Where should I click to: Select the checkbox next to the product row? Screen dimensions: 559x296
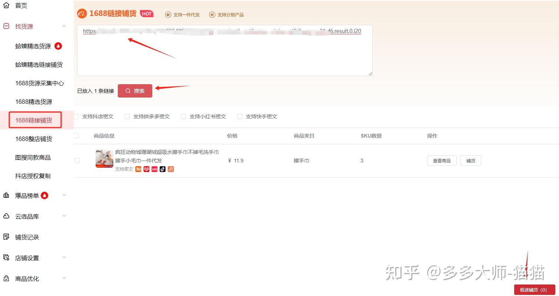coord(77,161)
